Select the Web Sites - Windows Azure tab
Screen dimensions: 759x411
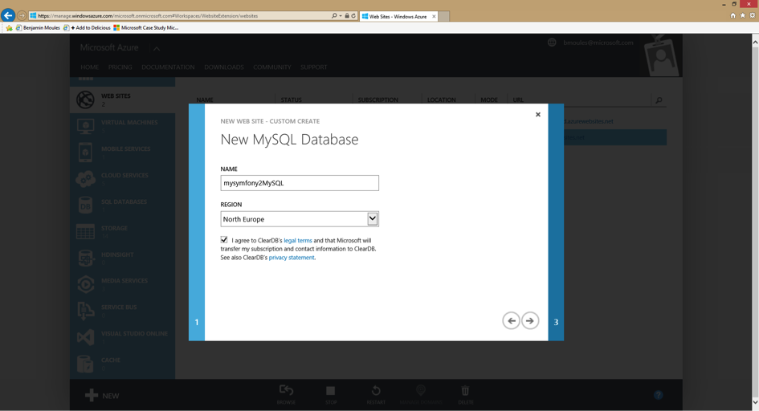(x=398, y=16)
